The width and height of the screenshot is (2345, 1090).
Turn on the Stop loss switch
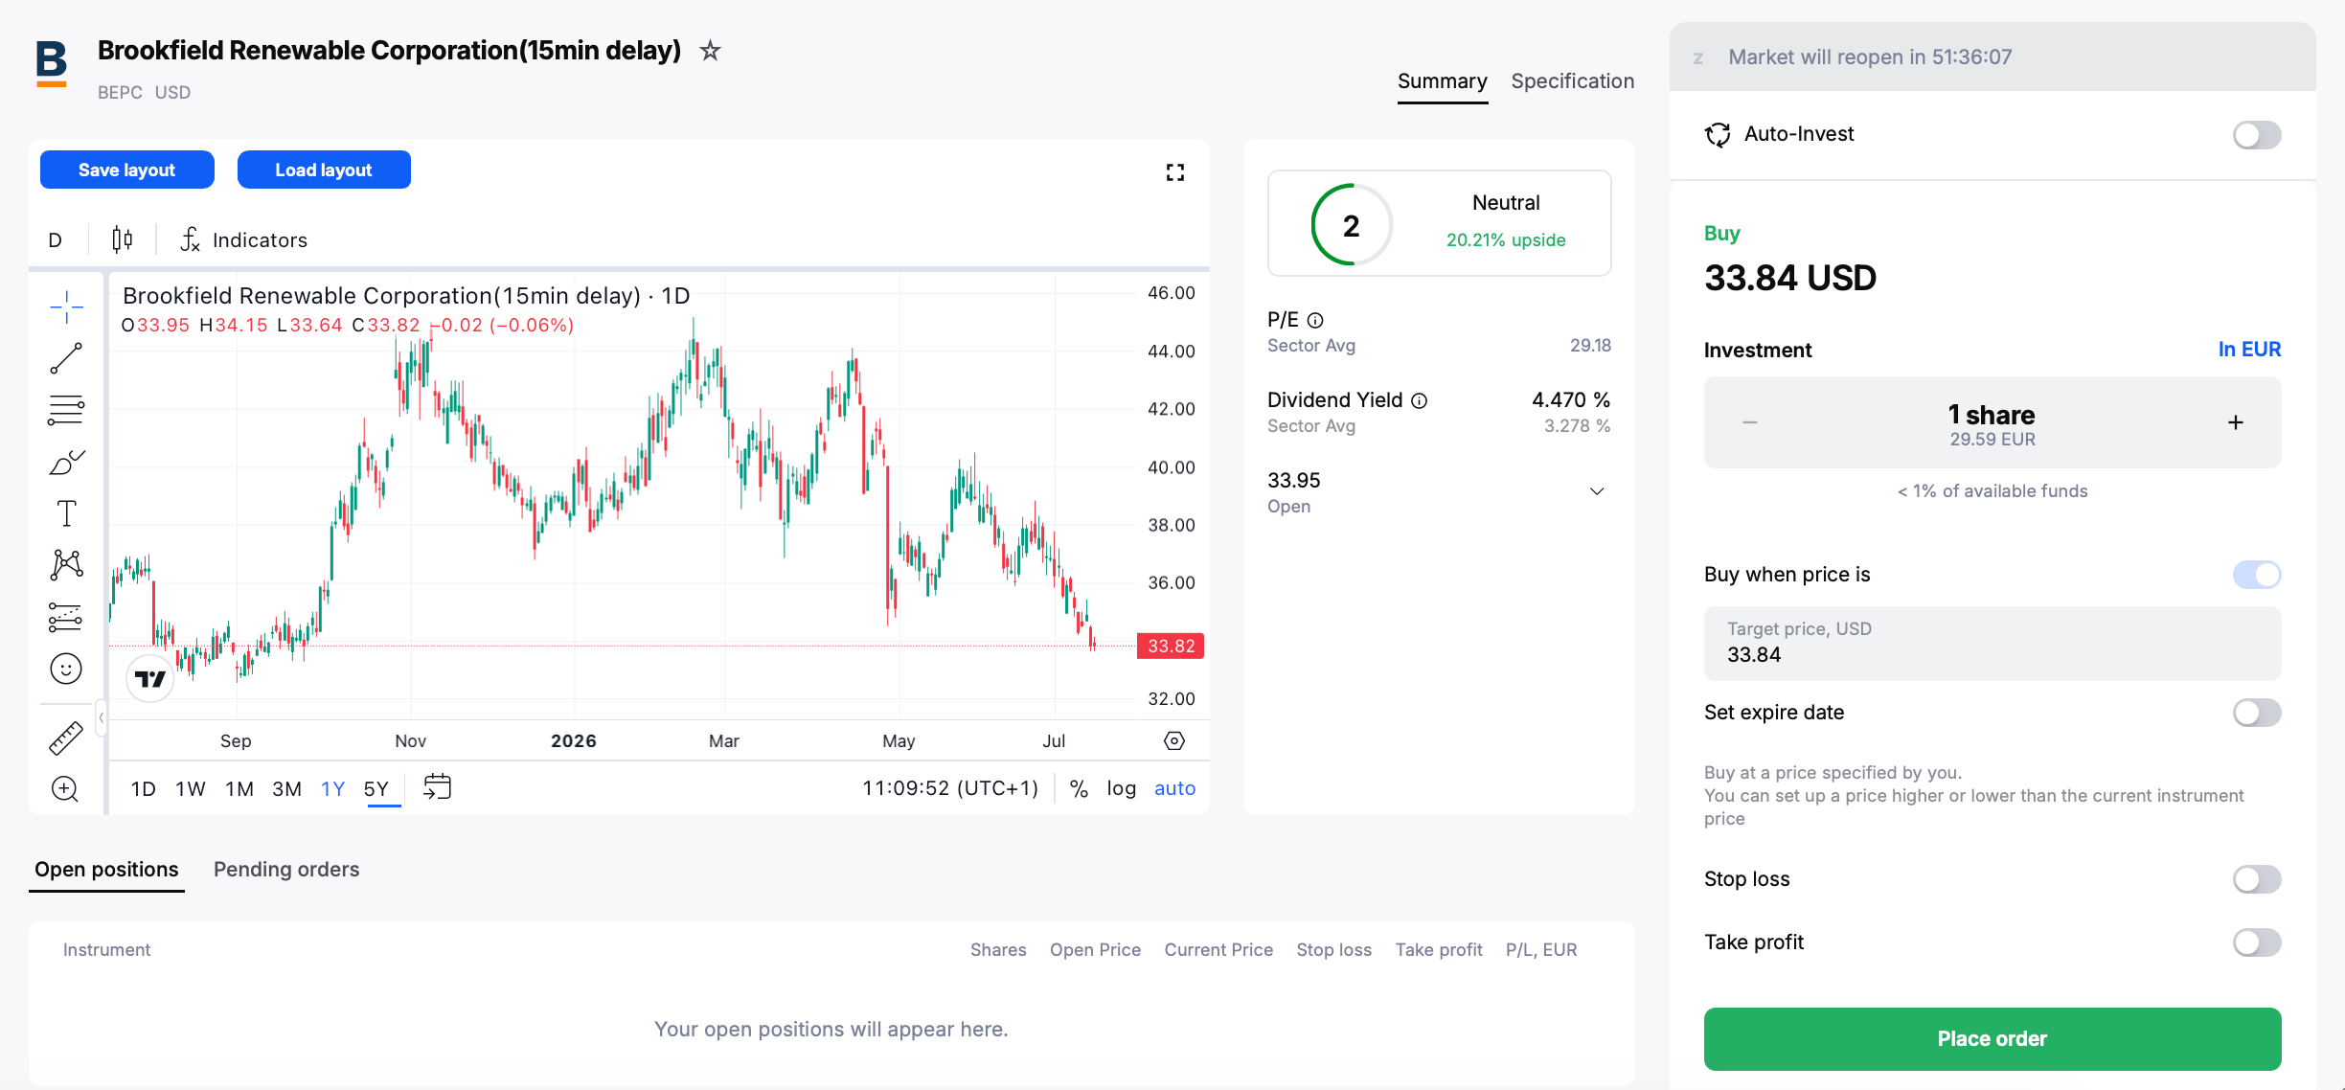2256,879
